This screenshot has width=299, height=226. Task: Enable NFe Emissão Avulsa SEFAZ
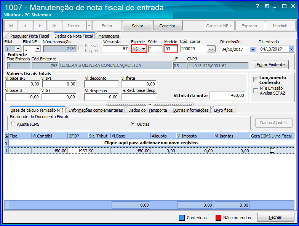[256, 90]
